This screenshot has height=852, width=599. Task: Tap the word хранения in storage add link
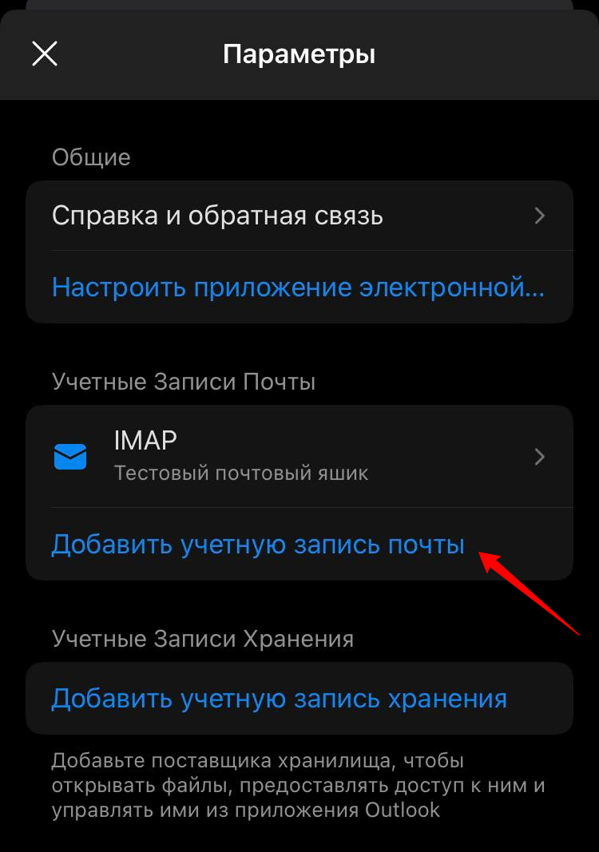(x=447, y=699)
